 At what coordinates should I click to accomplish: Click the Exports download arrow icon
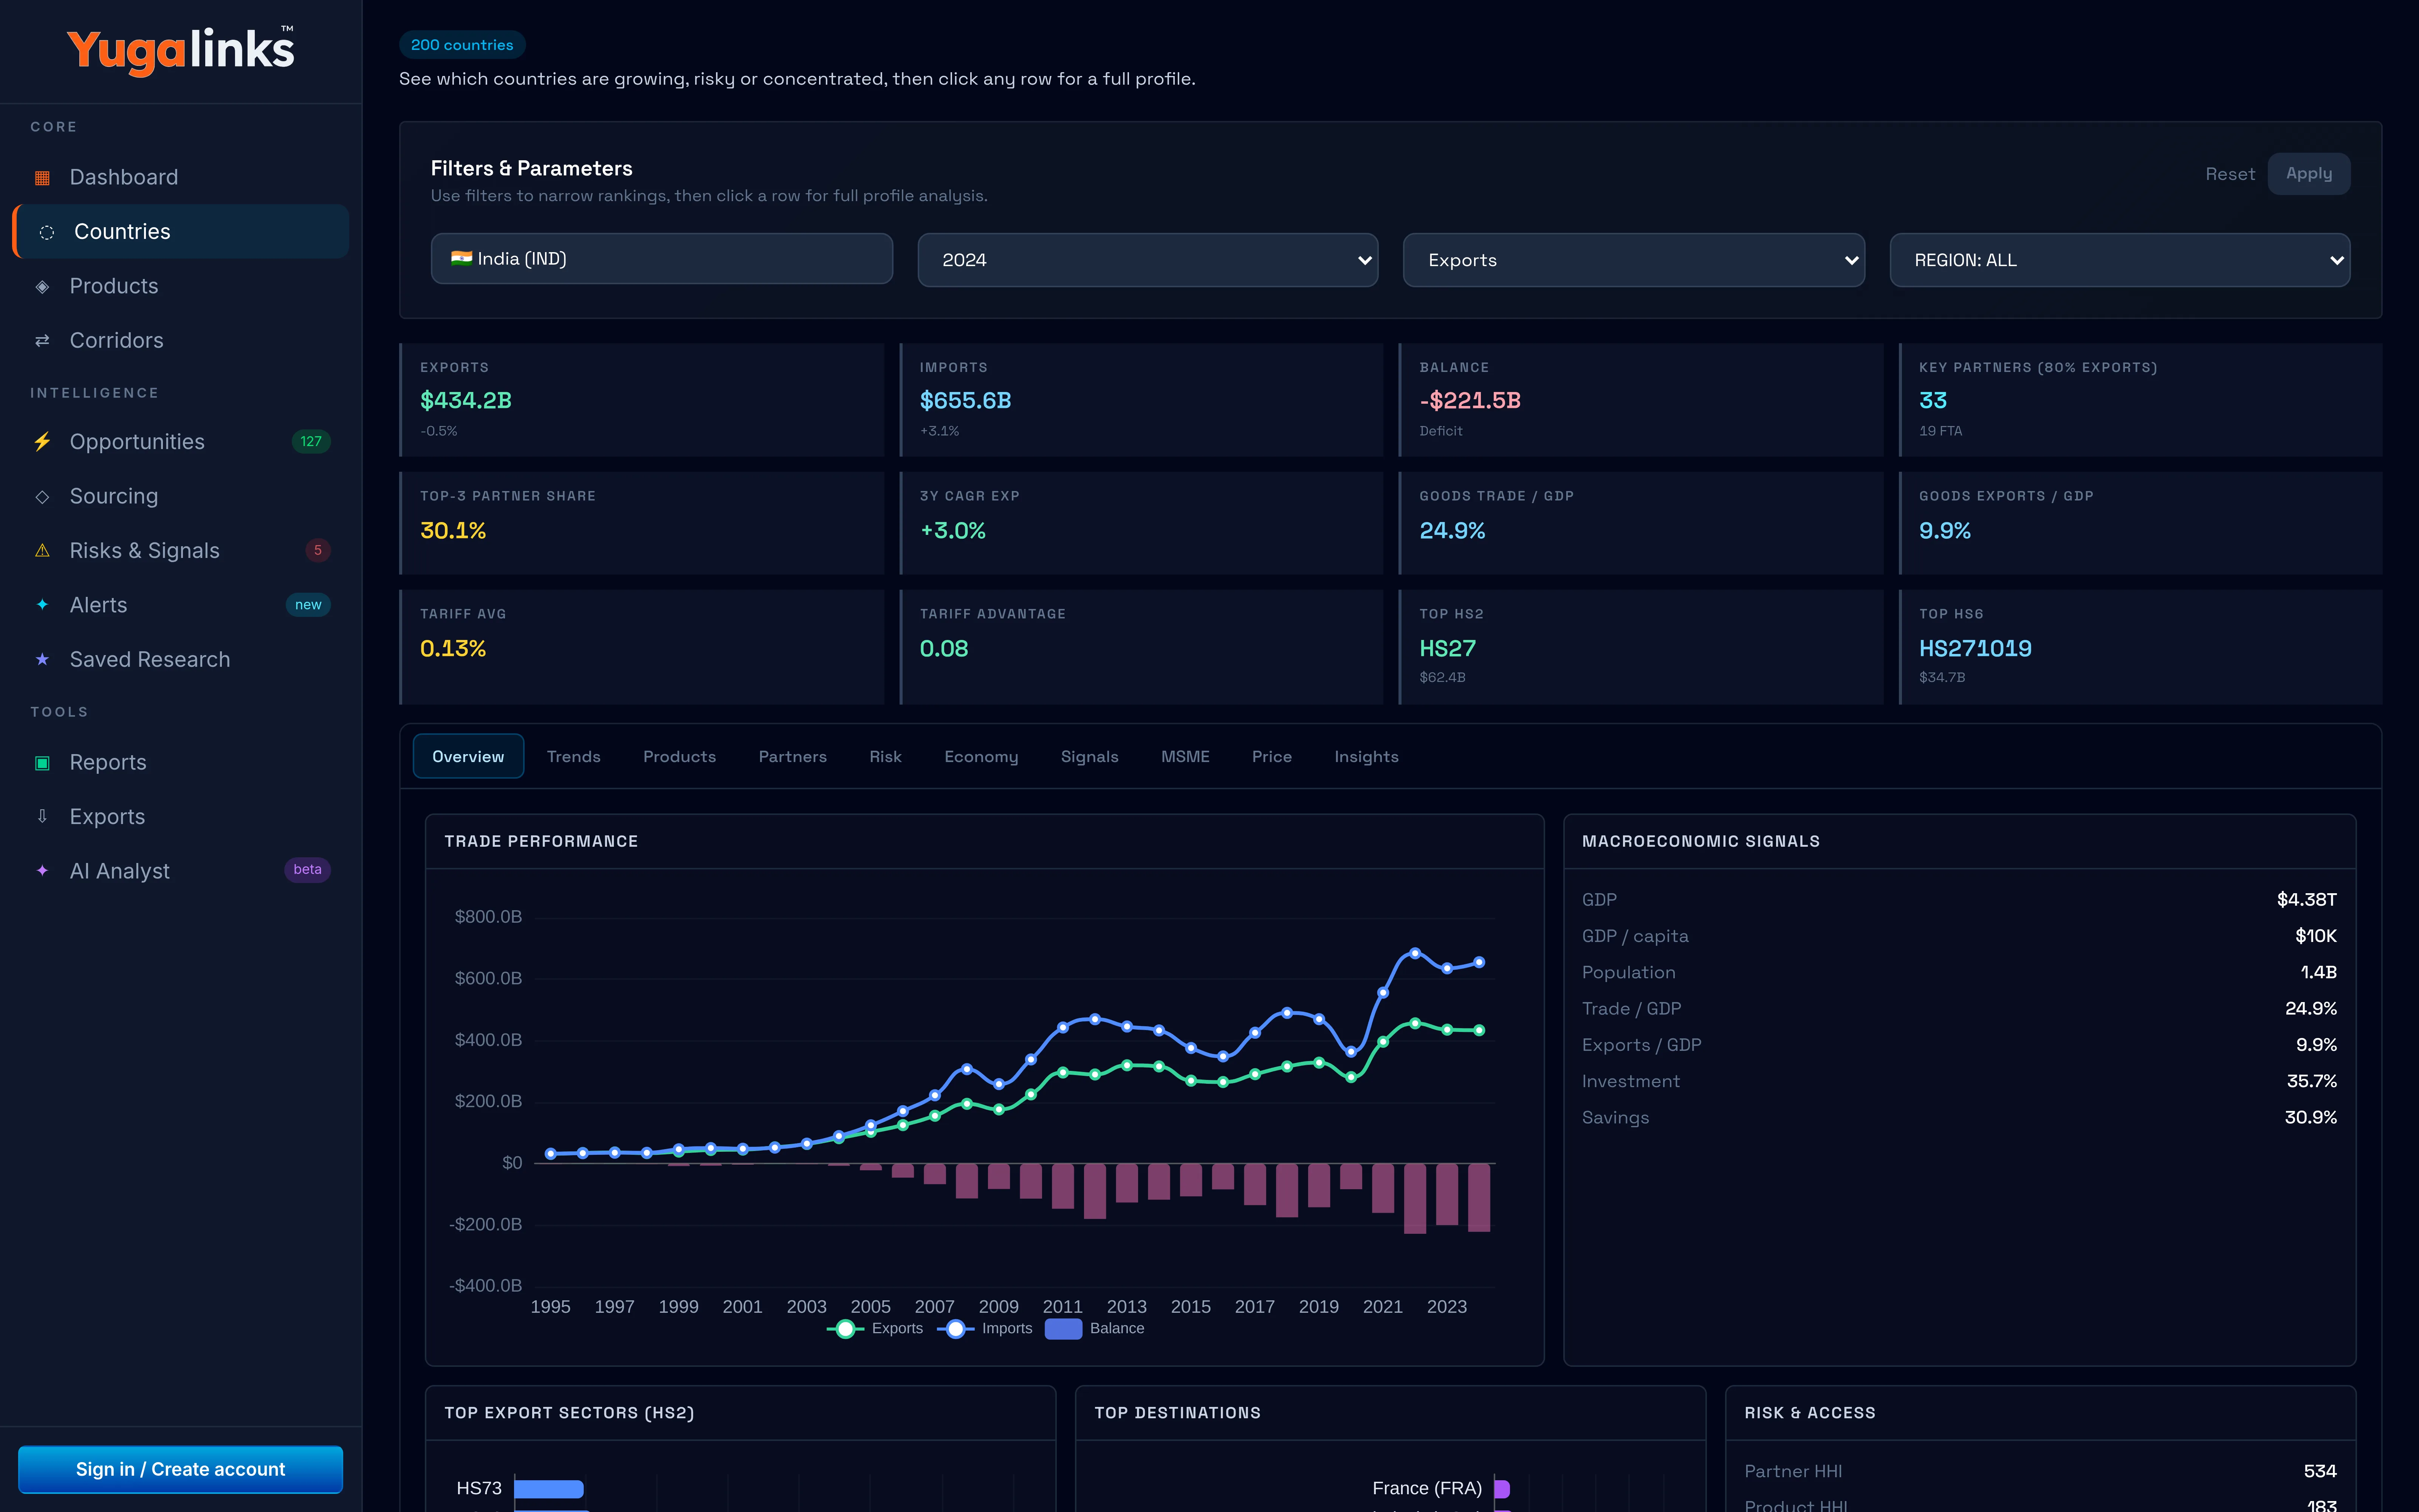42,817
